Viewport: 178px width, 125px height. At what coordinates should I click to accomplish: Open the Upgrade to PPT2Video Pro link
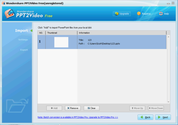tap(78, 117)
